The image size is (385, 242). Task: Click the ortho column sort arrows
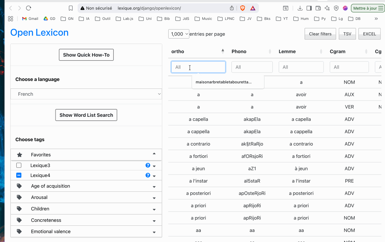223,51
